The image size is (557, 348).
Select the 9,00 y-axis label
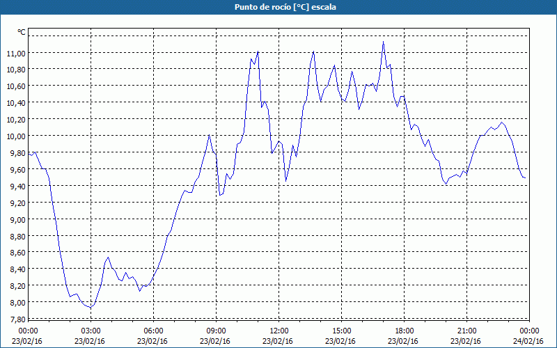[16, 219]
